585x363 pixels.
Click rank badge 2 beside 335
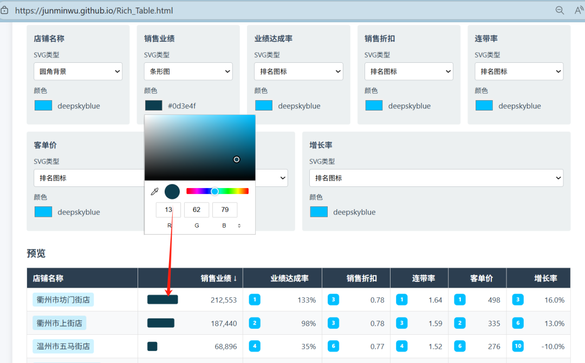[460, 323]
